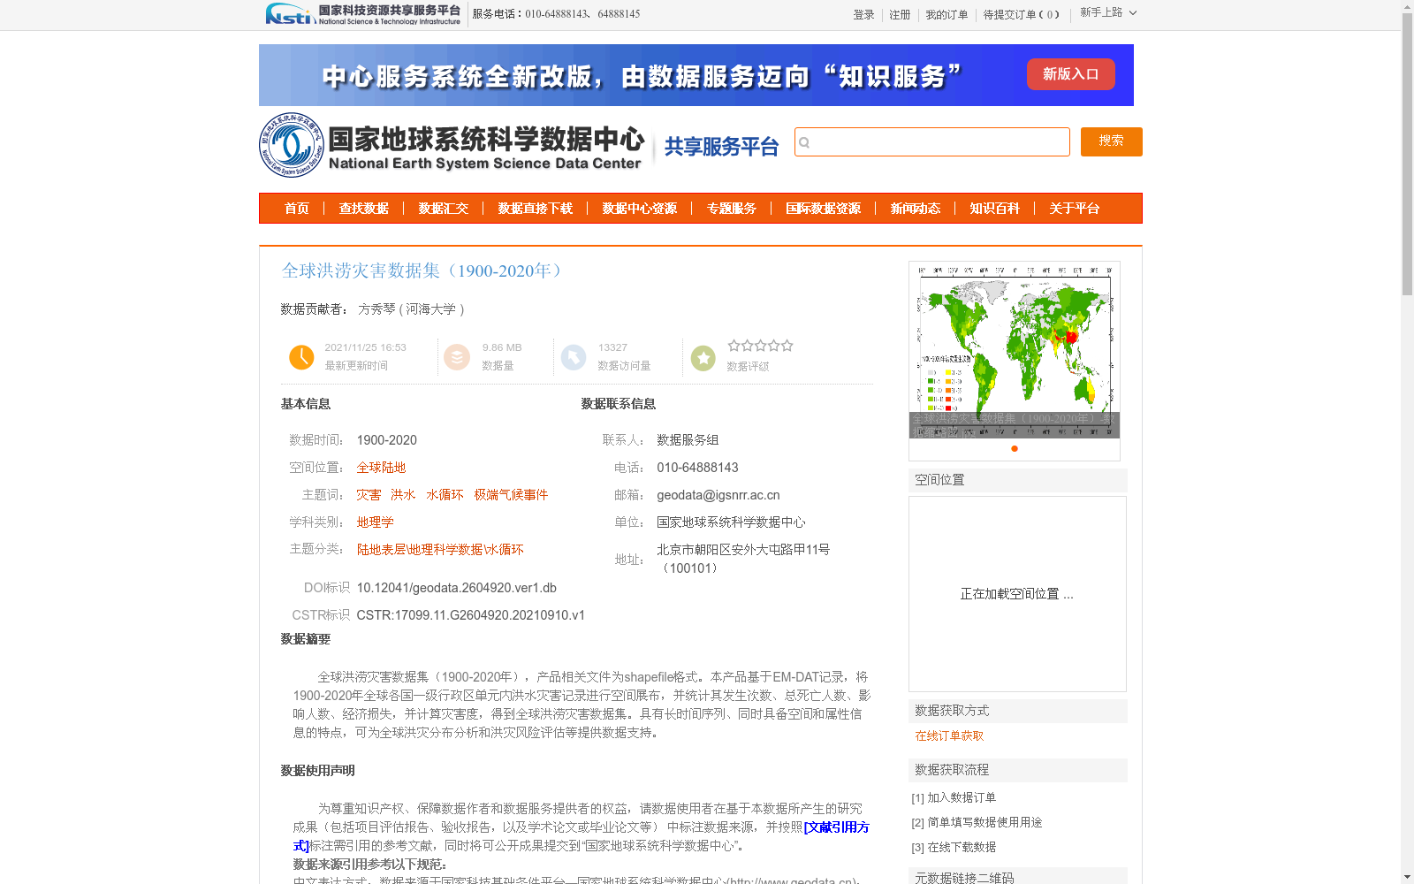Click the 搜索 search button

tap(1111, 141)
